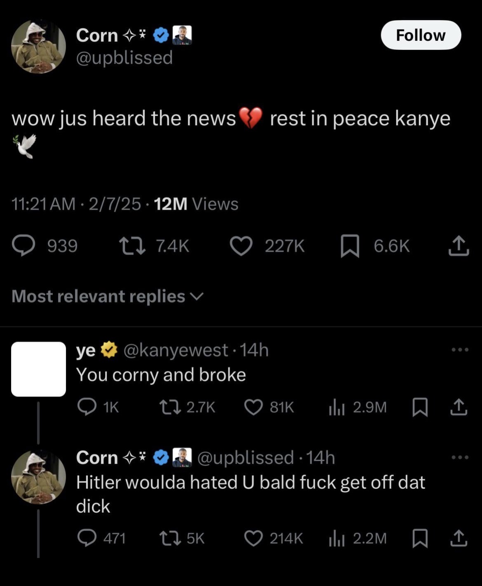Open comments on ye's reply

(87, 407)
